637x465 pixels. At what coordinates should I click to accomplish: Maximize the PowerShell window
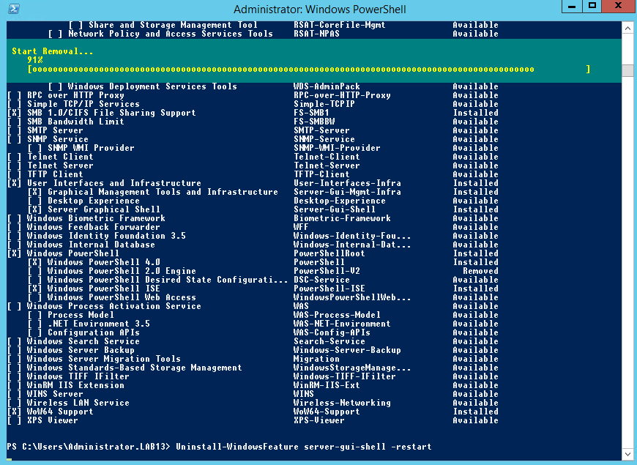click(x=592, y=6)
